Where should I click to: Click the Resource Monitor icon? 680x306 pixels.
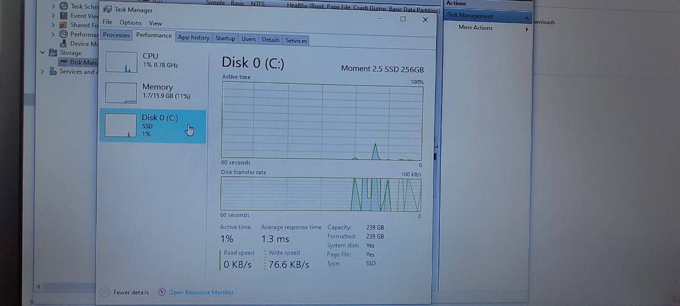[x=162, y=292]
